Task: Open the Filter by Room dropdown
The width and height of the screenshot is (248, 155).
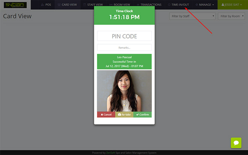Action: tap(231, 16)
